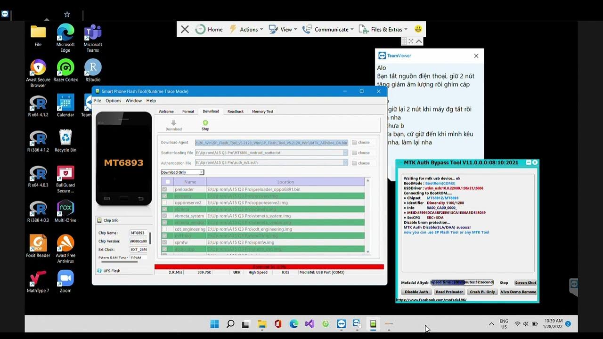This screenshot has width=603, height=339.
Task: Click the Download arrow icon in Flash Tool
Action: (173, 122)
